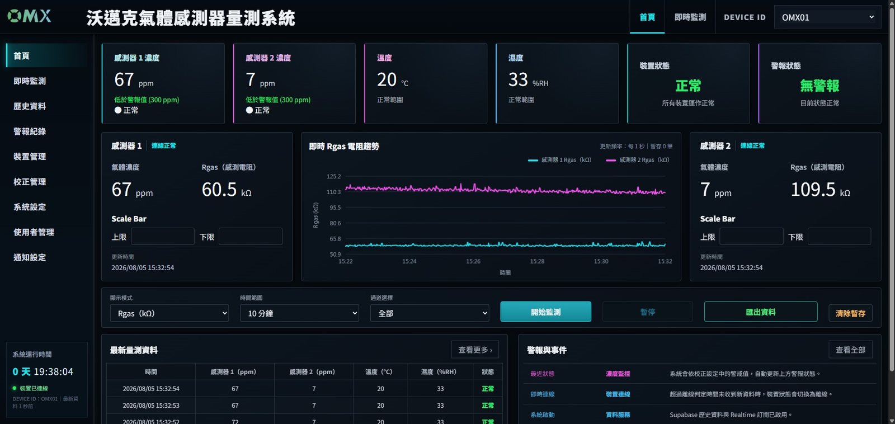Click the 感測器 1 下限 input field

pos(251,236)
